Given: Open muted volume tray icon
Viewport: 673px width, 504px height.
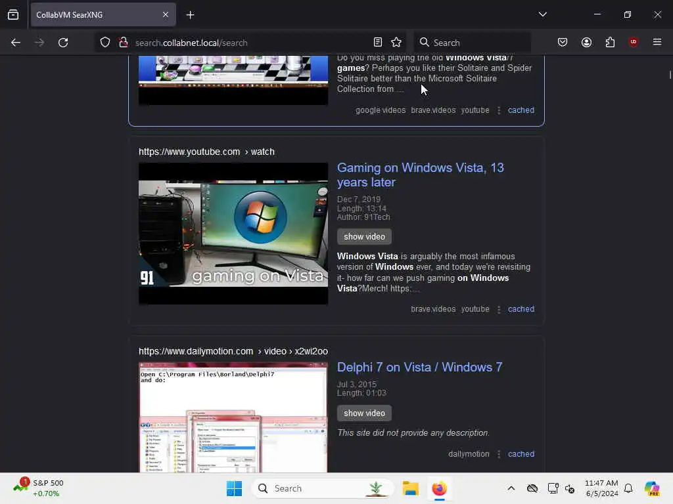Looking at the screenshot, I should pos(570,488).
